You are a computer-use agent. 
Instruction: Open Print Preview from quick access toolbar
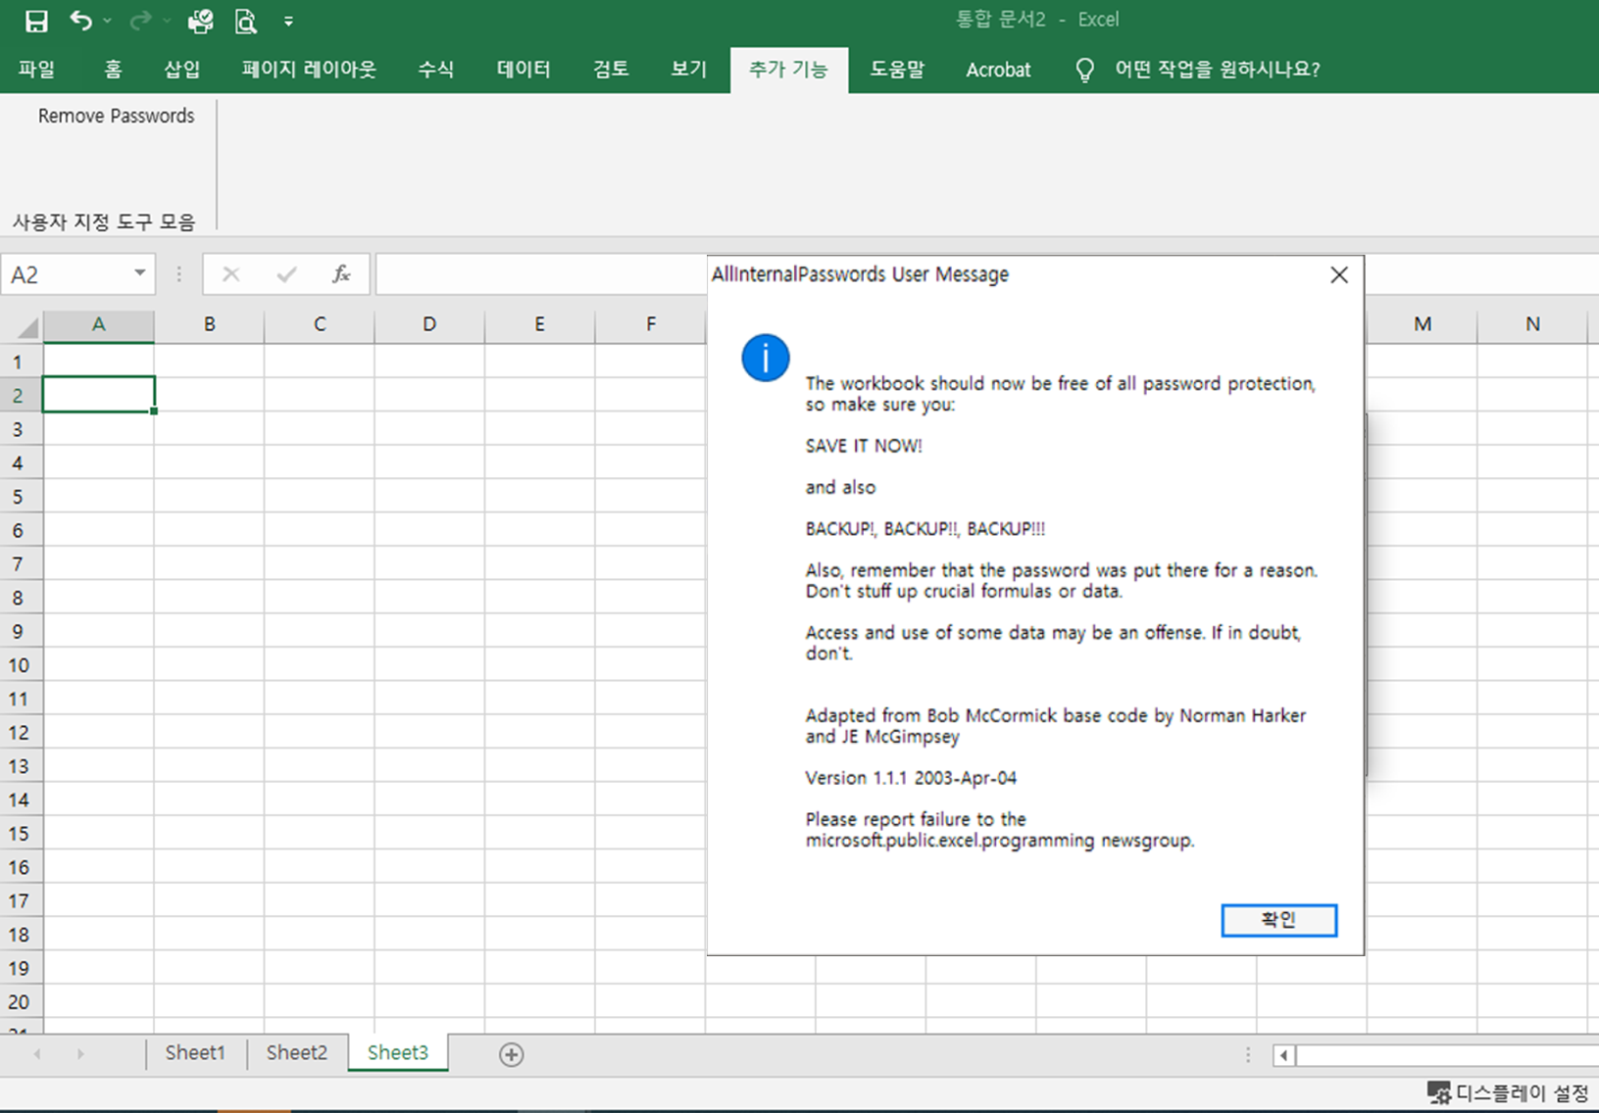(245, 21)
